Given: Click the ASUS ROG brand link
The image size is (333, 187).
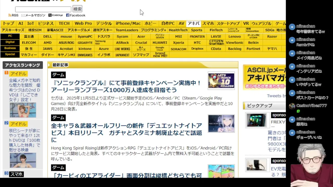Looking at the screenshot, I should (66, 43).
